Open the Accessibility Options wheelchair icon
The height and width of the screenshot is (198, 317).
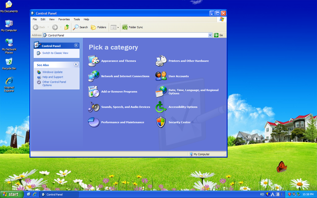(161, 107)
